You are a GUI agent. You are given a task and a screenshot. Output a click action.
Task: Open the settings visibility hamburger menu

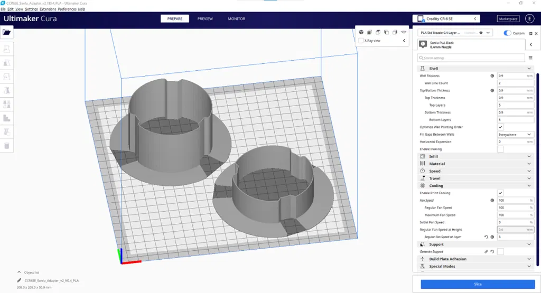click(530, 58)
